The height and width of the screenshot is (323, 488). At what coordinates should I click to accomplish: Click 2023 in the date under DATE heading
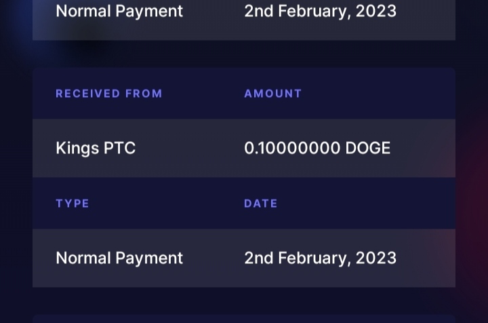[376, 258]
